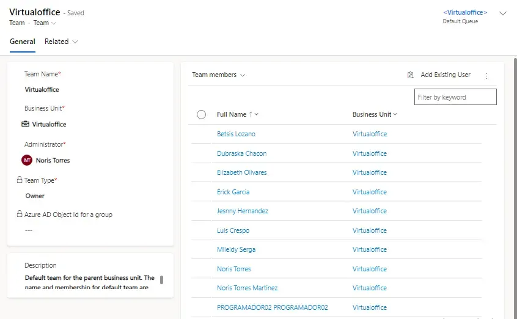Open the Related tab menu
Screen dimensions: 517x319
tap(61, 42)
